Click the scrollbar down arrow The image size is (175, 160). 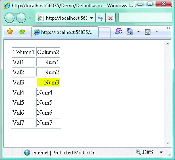coord(168,143)
